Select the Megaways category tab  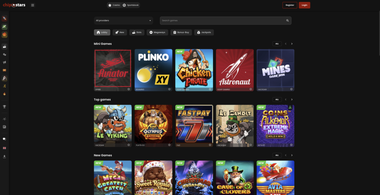(x=157, y=33)
